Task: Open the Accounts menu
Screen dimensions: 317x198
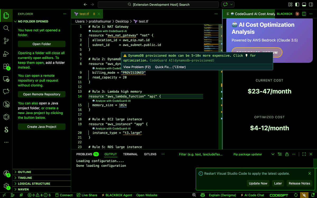Action: click(x=6, y=173)
